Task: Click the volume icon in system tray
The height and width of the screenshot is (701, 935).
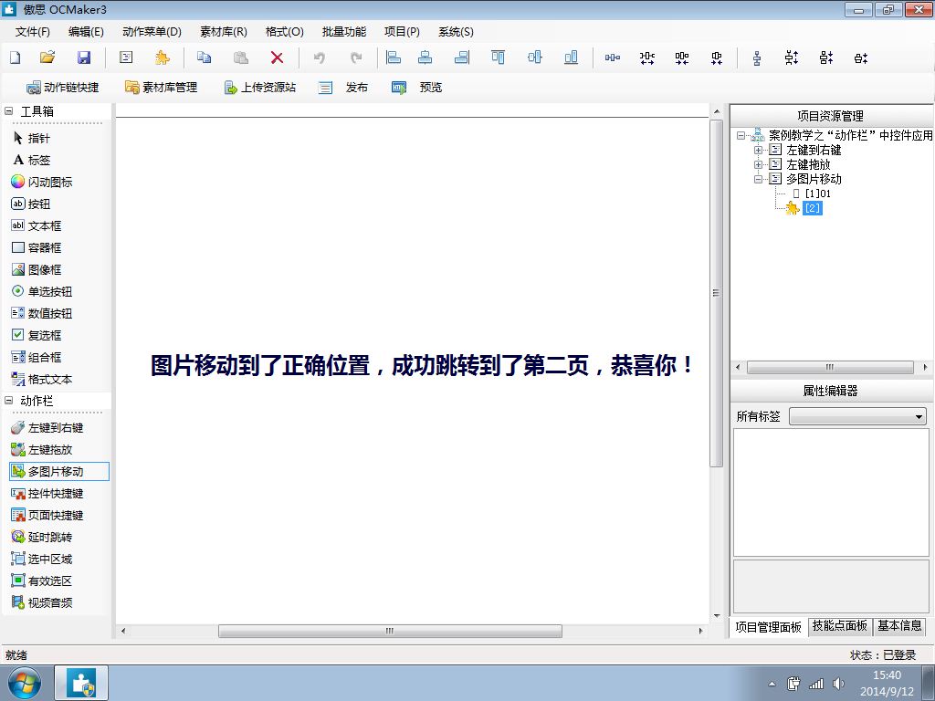Action: 838,684
